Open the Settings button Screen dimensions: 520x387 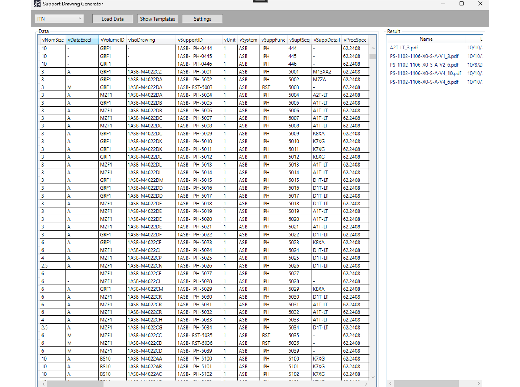(x=202, y=19)
